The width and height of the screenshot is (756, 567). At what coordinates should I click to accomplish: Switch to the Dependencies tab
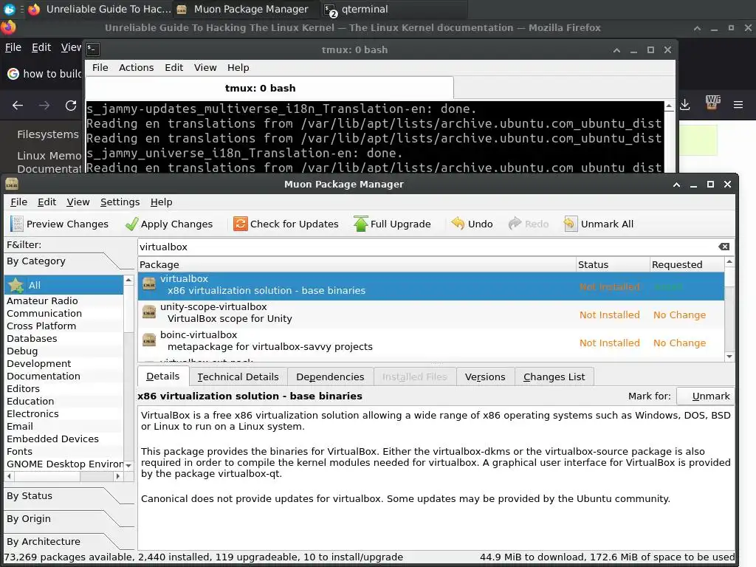click(x=330, y=377)
